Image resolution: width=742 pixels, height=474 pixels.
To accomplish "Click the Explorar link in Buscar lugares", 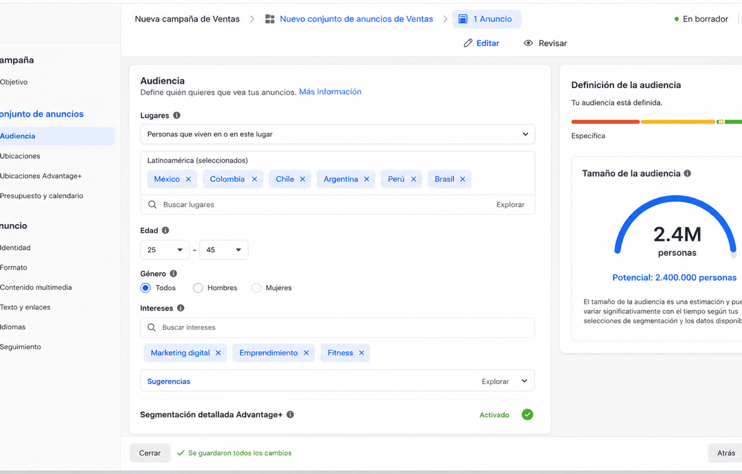I will tap(510, 205).
